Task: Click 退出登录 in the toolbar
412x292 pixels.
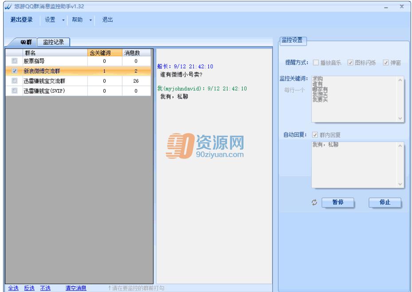Action: pyautogui.click(x=22, y=20)
